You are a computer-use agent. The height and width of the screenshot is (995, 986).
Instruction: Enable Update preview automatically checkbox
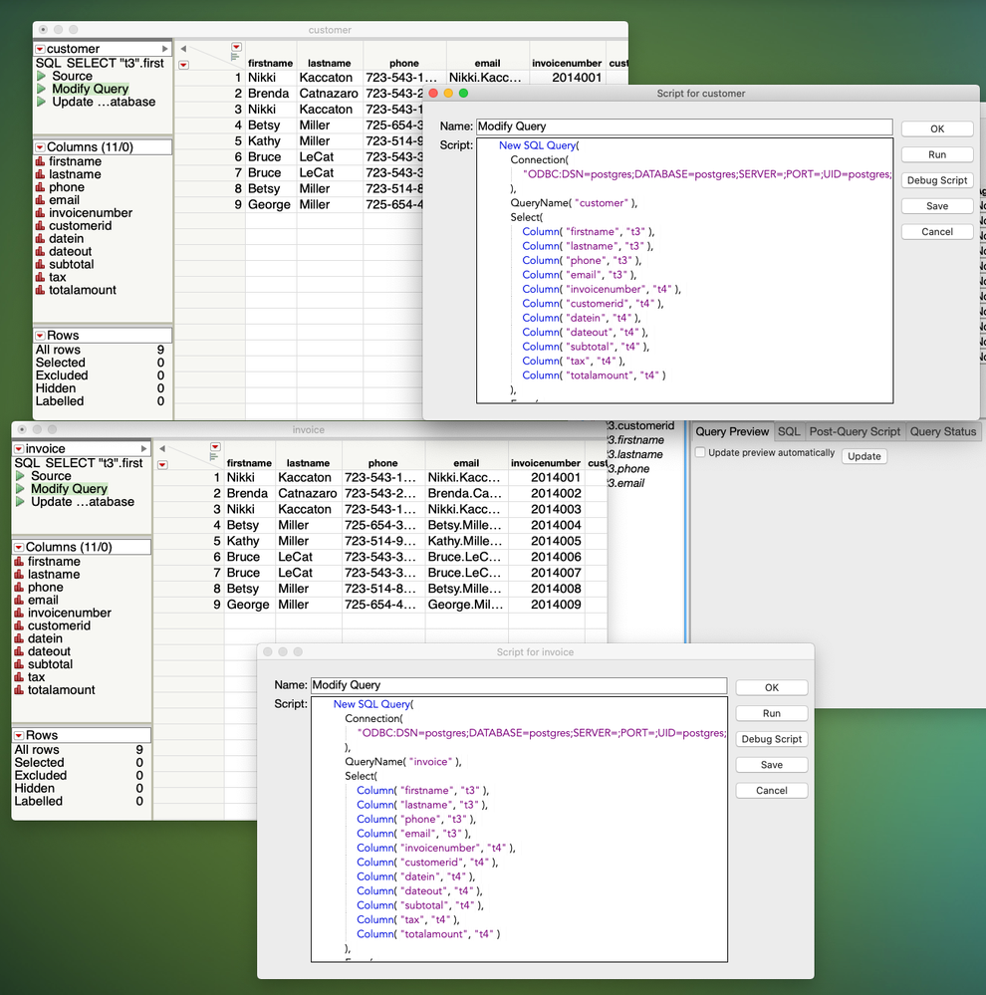pos(700,453)
